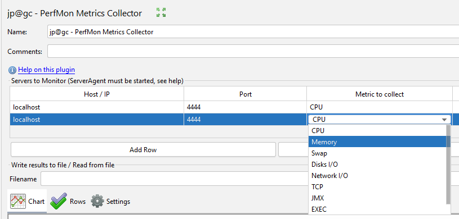Open the Help on this plugin link
The height and width of the screenshot is (219, 459).
click(46, 70)
